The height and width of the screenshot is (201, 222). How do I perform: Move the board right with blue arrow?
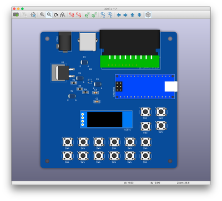pos(125,15)
